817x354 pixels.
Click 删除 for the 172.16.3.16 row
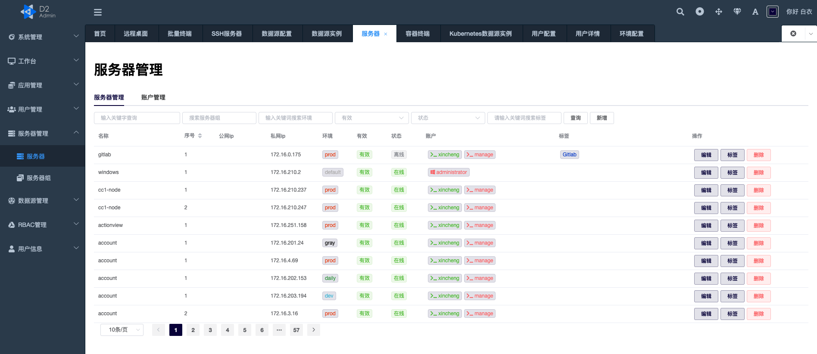(759, 314)
